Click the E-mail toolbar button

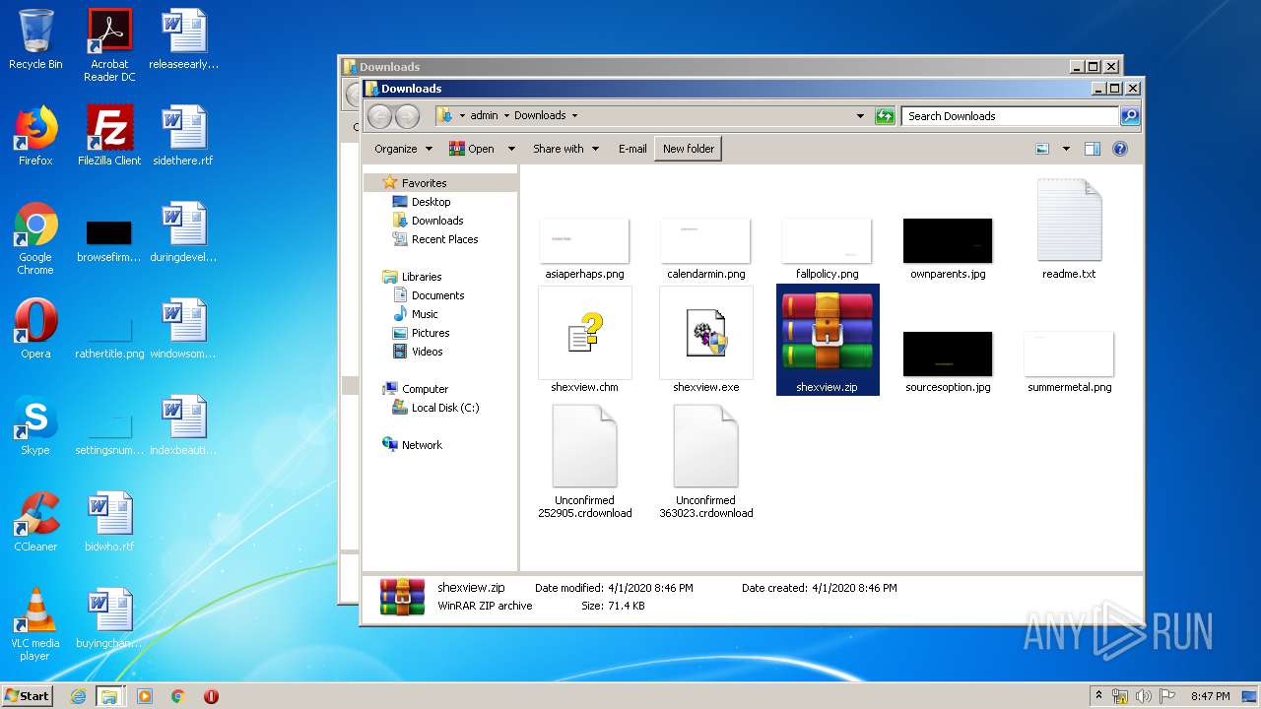[x=632, y=149]
